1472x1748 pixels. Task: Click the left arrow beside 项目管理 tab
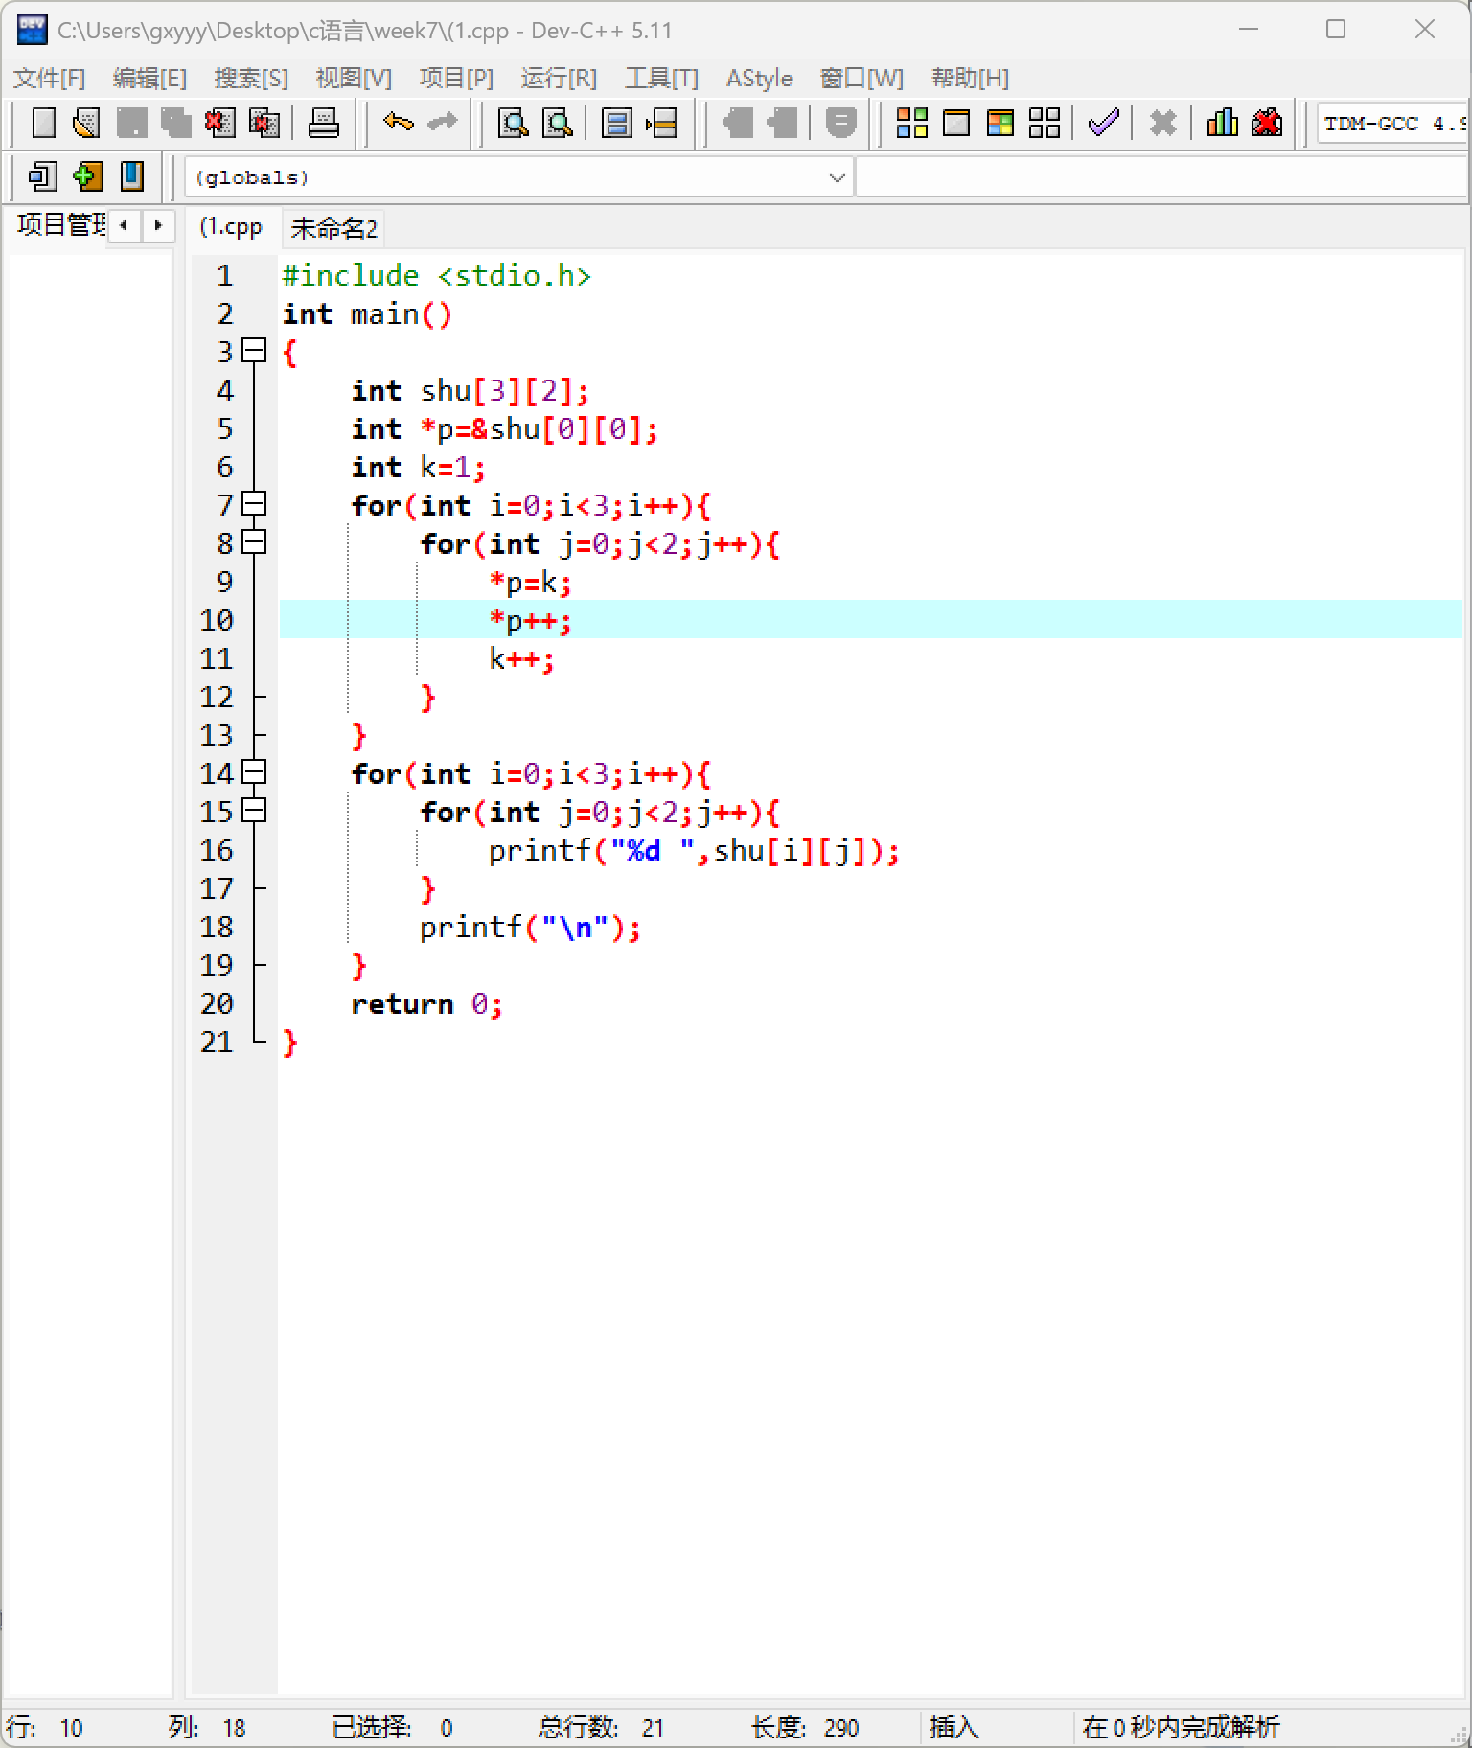[124, 226]
